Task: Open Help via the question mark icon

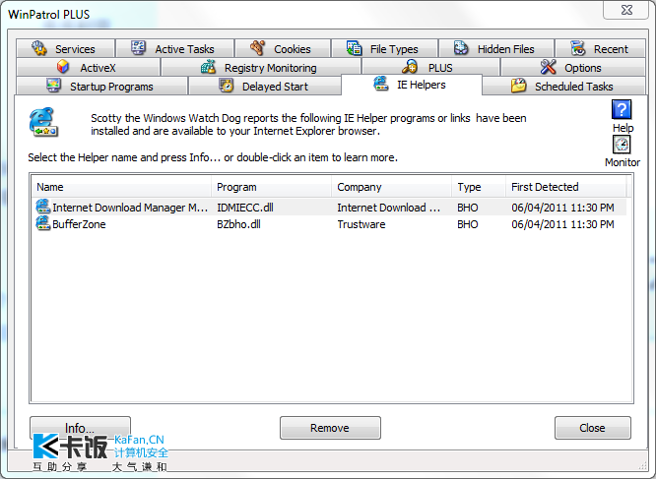Action: 622,110
